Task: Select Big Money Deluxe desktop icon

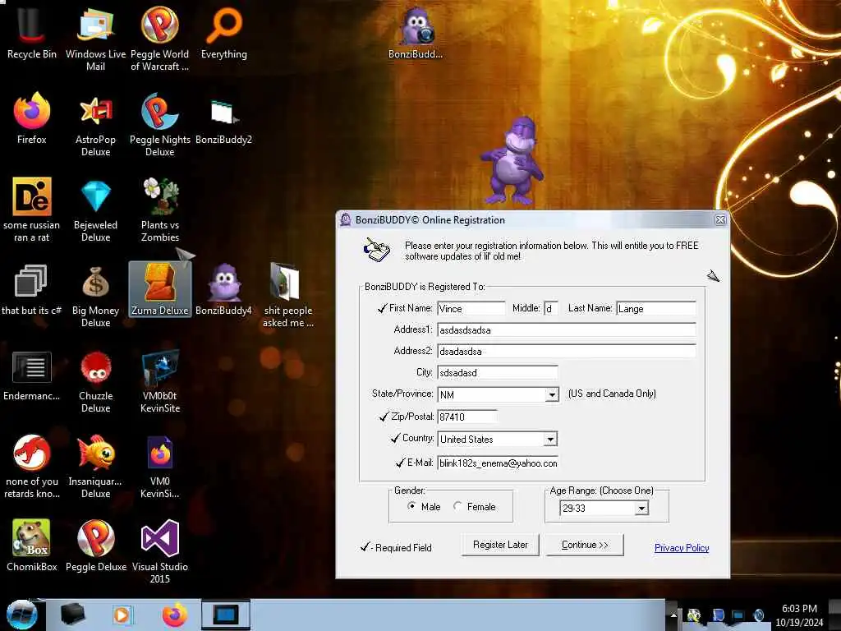Action: pyautogui.click(x=95, y=295)
